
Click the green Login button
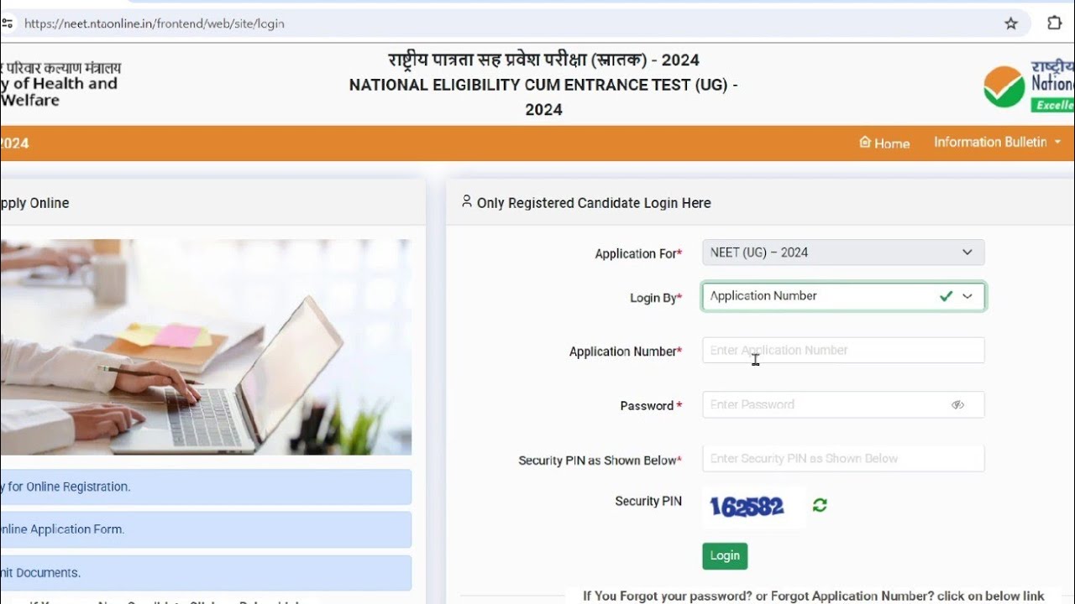pos(725,556)
